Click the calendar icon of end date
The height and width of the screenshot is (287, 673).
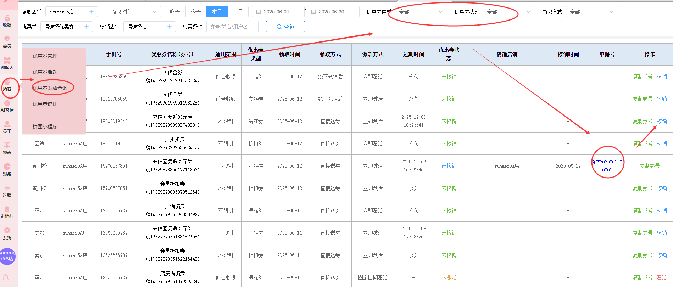(x=313, y=12)
